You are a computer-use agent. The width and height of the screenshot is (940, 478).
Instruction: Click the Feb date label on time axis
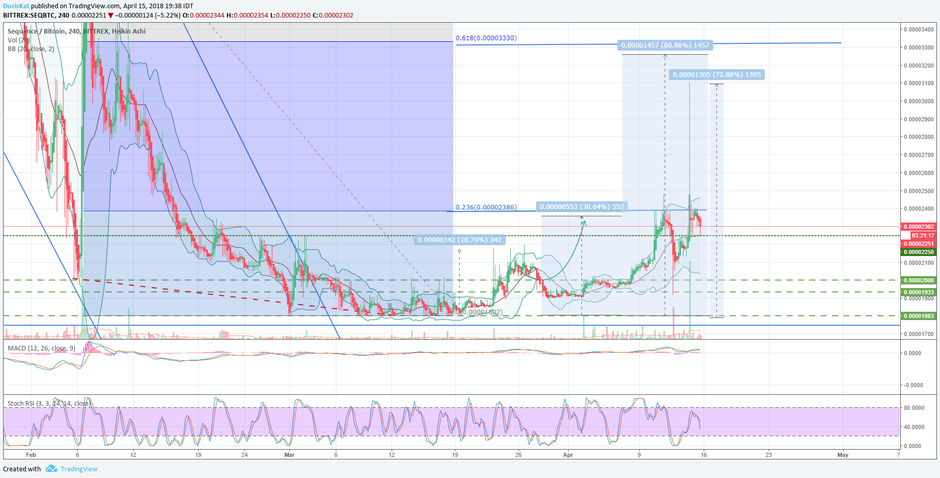(31, 455)
